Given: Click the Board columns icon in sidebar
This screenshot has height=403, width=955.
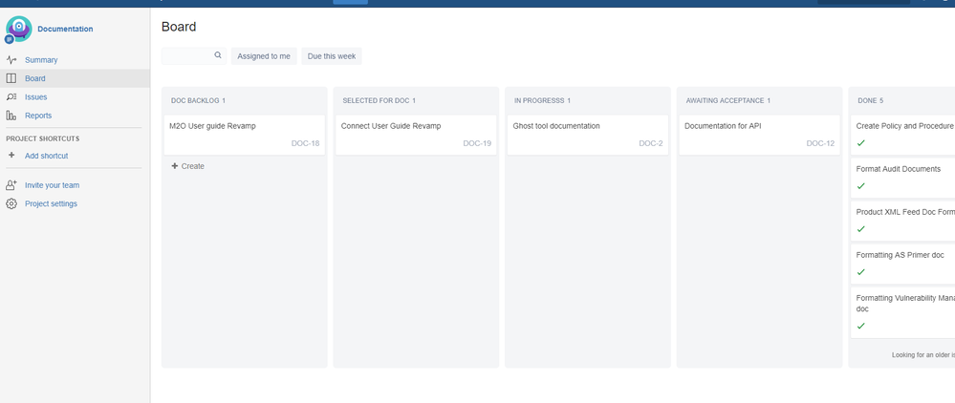Looking at the screenshot, I should point(11,78).
